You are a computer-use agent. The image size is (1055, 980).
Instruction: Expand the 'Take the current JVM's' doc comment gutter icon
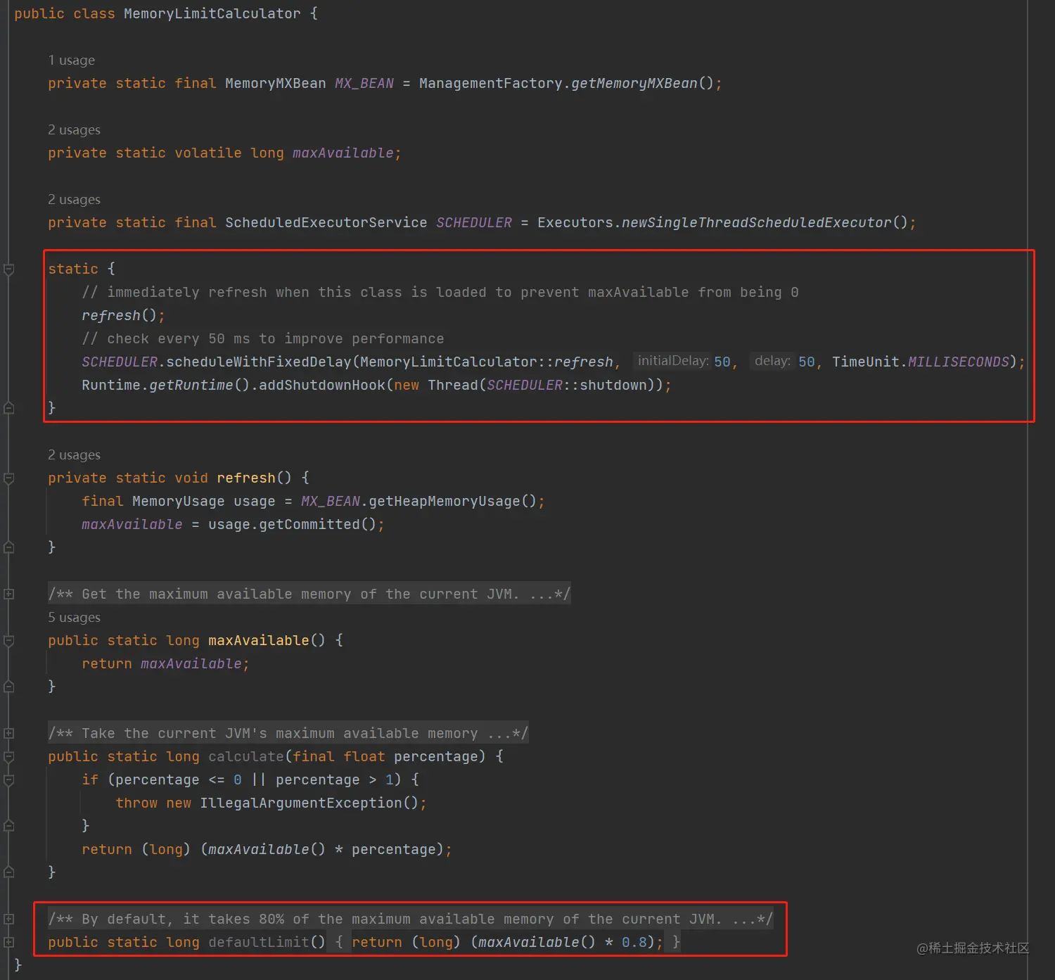pyautogui.click(x=9, y=734)
